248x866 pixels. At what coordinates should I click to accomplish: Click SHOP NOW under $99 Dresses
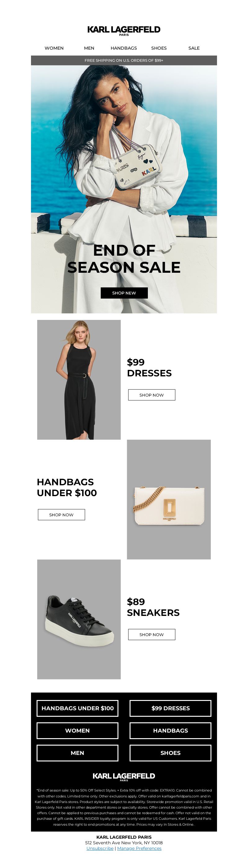pyautogui.click(x=152, y=395)
